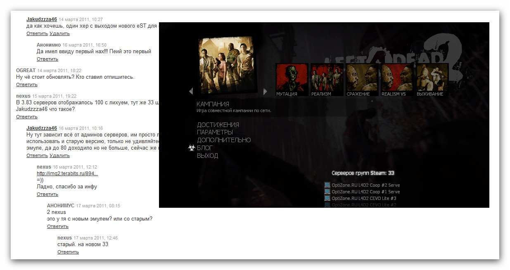The height and width of the screenshot is (270, 510).
Task: Click the right arrow beside the campaign picture
Action: (x=266, y=91)
